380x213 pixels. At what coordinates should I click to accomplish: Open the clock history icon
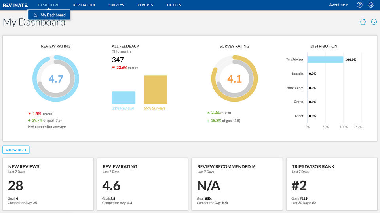(374, 22)
